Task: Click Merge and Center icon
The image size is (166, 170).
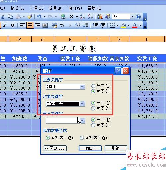Action: (x=45, y=25)
